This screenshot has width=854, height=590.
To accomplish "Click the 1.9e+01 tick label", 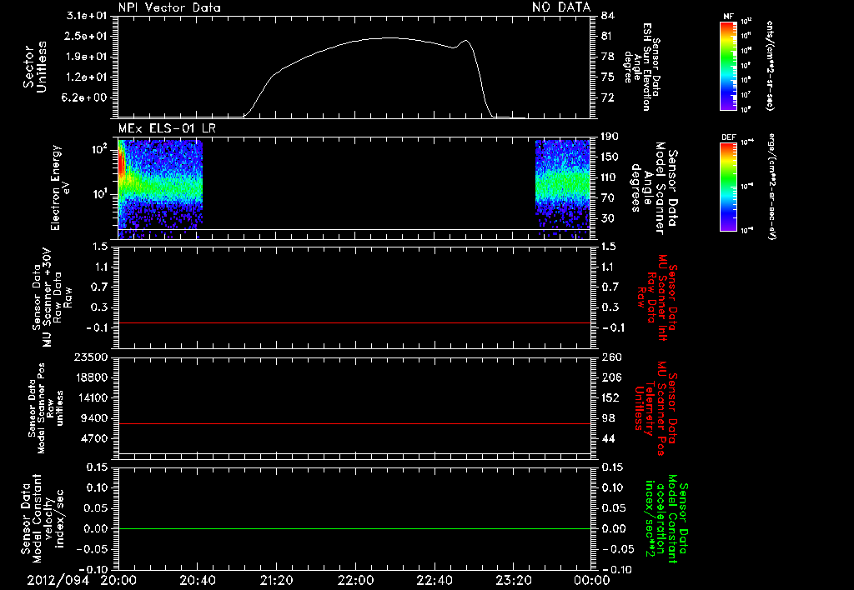I will (87, 57).
